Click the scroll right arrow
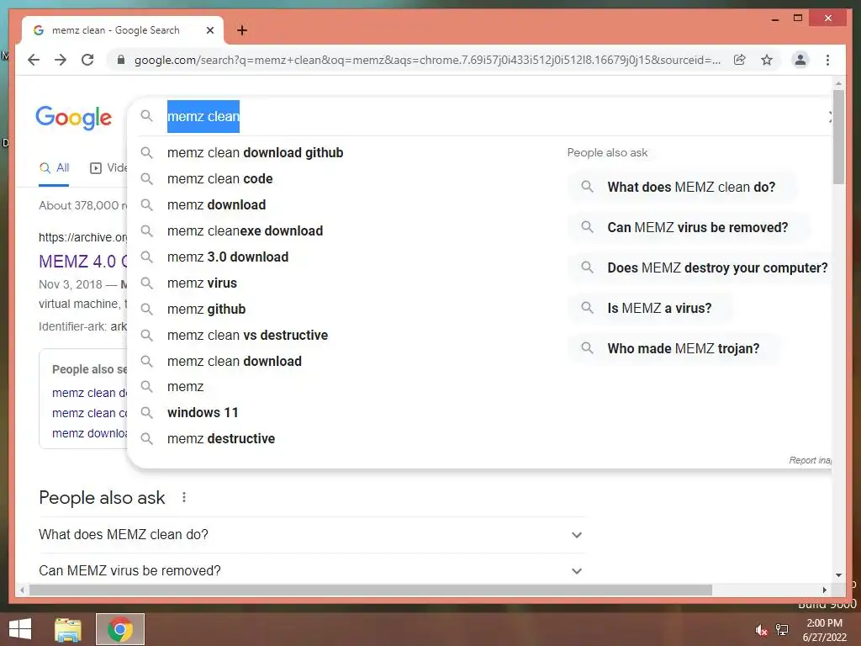This screenshot has width=861, height=646. pyautogui.click(x=824, y=590)
